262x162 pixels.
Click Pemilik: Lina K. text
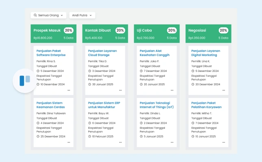tap(201, 61)
